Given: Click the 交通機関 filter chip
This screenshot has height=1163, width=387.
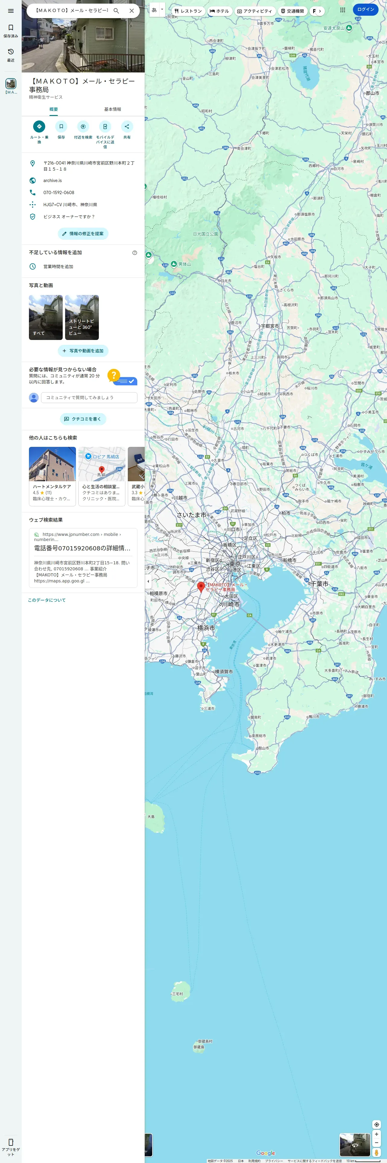Looking at the screenshot, I should (x=292, y=11).
